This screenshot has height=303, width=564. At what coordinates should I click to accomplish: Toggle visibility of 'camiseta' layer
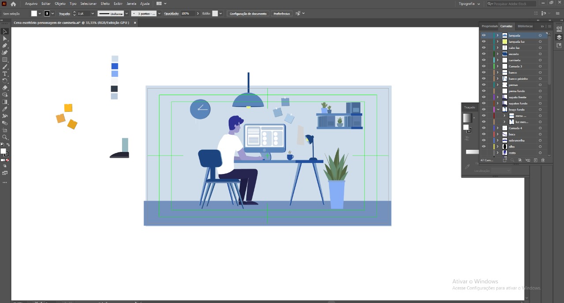tap(483, 60)
